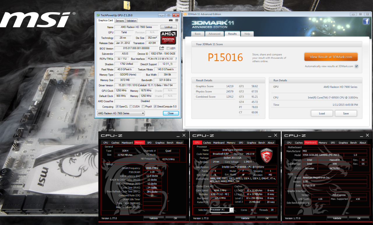The image size is (373, 225).
Task: Open SPD tab in the Memory CPU-Z window
Action: pyautogui.click(x=149, y=143)
